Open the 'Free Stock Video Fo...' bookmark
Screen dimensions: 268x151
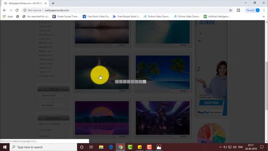(96, 16)
